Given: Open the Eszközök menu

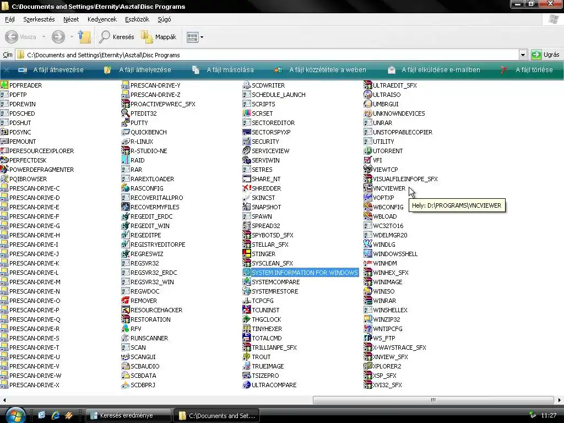Looking at the screenshot, I should pos(137,19).
